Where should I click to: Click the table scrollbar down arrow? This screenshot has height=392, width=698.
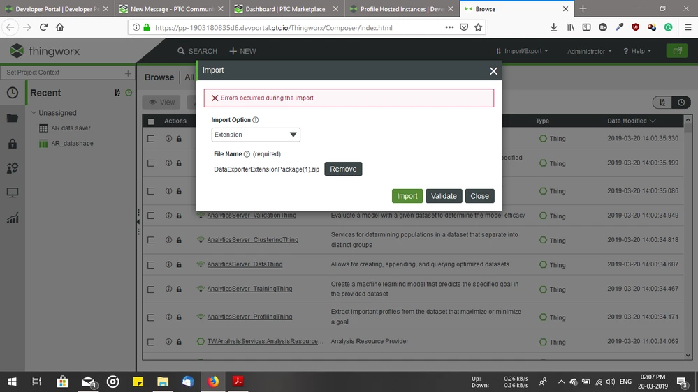point(688,356)
